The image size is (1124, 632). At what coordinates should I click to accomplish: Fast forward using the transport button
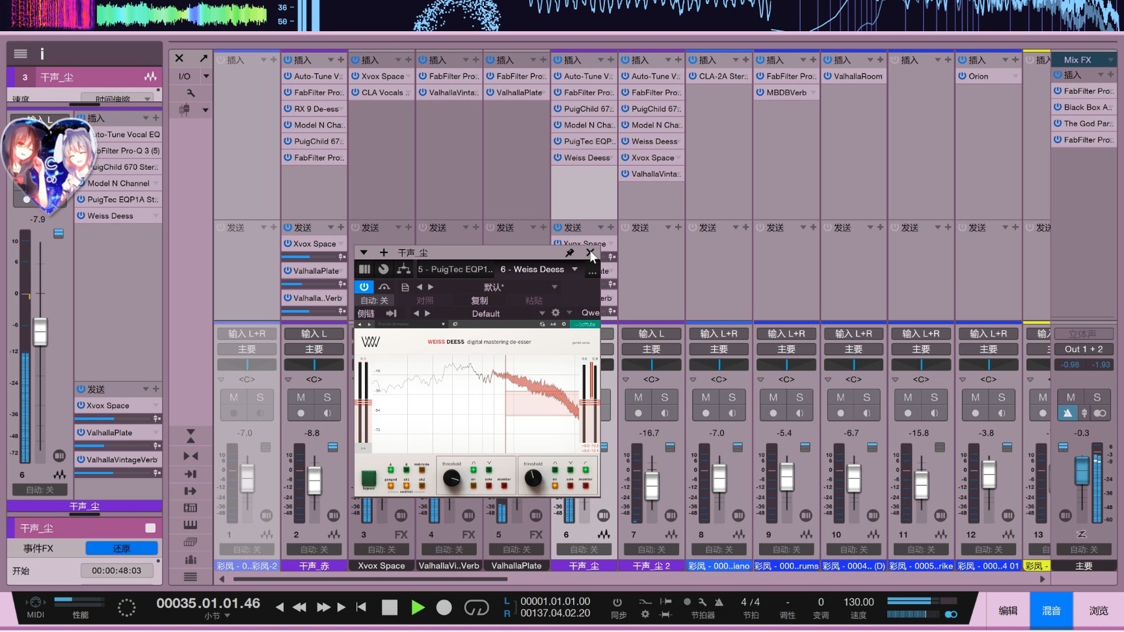pyautogui.click(x=323, y=607)
